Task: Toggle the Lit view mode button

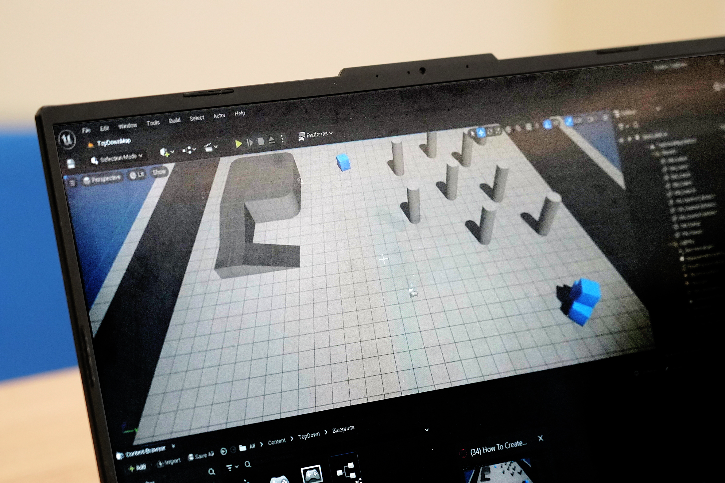Action: (x=137, y=175)
